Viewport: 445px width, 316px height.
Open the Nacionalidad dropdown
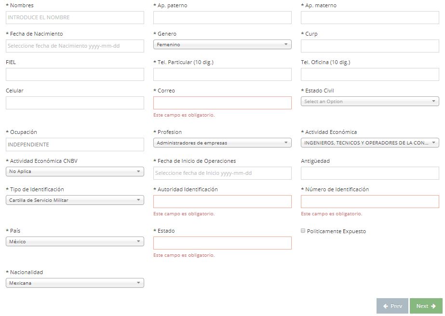point(75,283)
